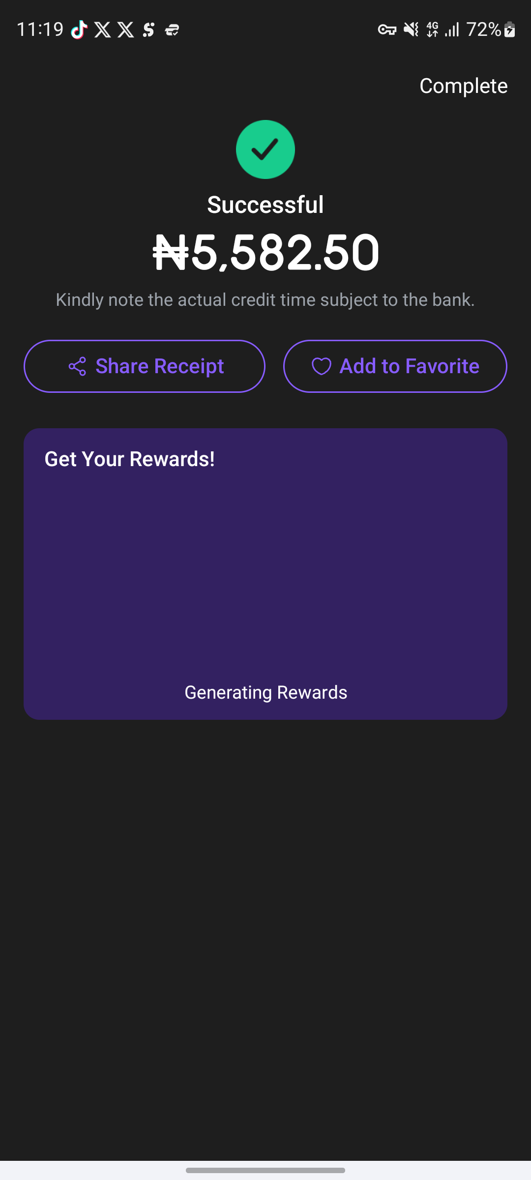
Task: Tap the second X notification icon
Action: (126, 30)
